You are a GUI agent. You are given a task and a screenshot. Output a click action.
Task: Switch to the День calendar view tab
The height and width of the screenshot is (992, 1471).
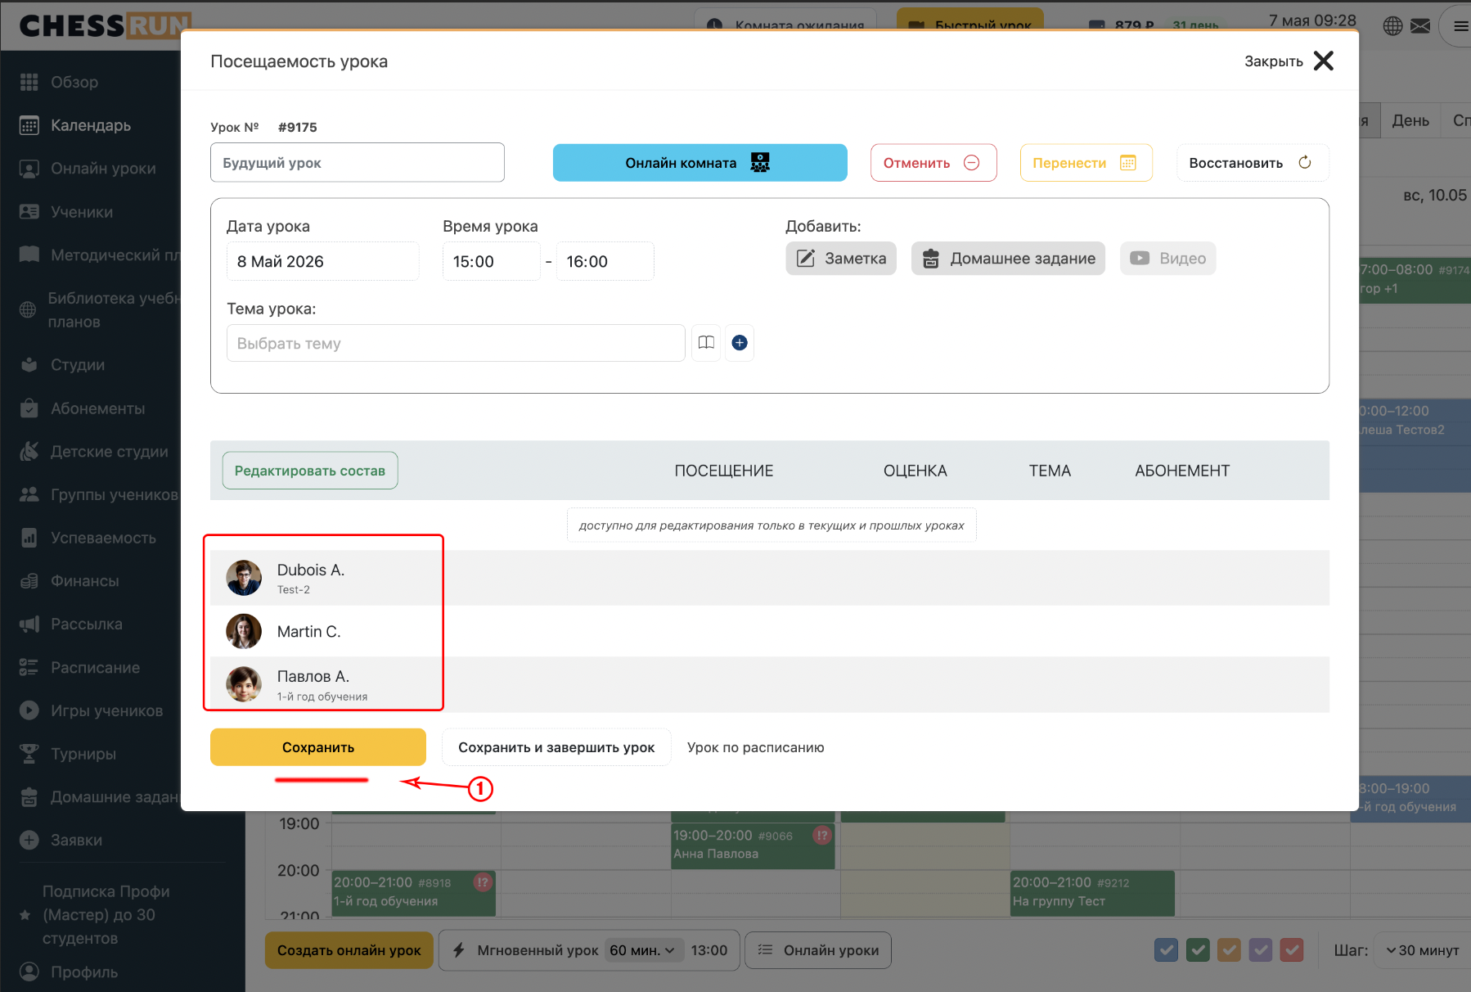(x=1410, y=121)
